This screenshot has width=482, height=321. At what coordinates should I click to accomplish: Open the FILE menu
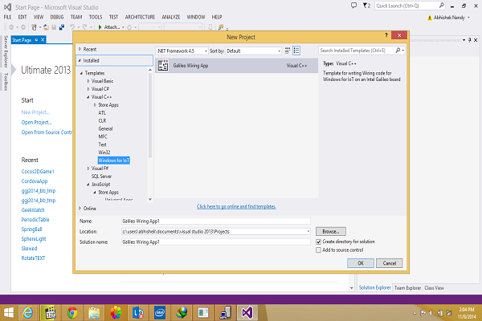(x=7, y=17)
